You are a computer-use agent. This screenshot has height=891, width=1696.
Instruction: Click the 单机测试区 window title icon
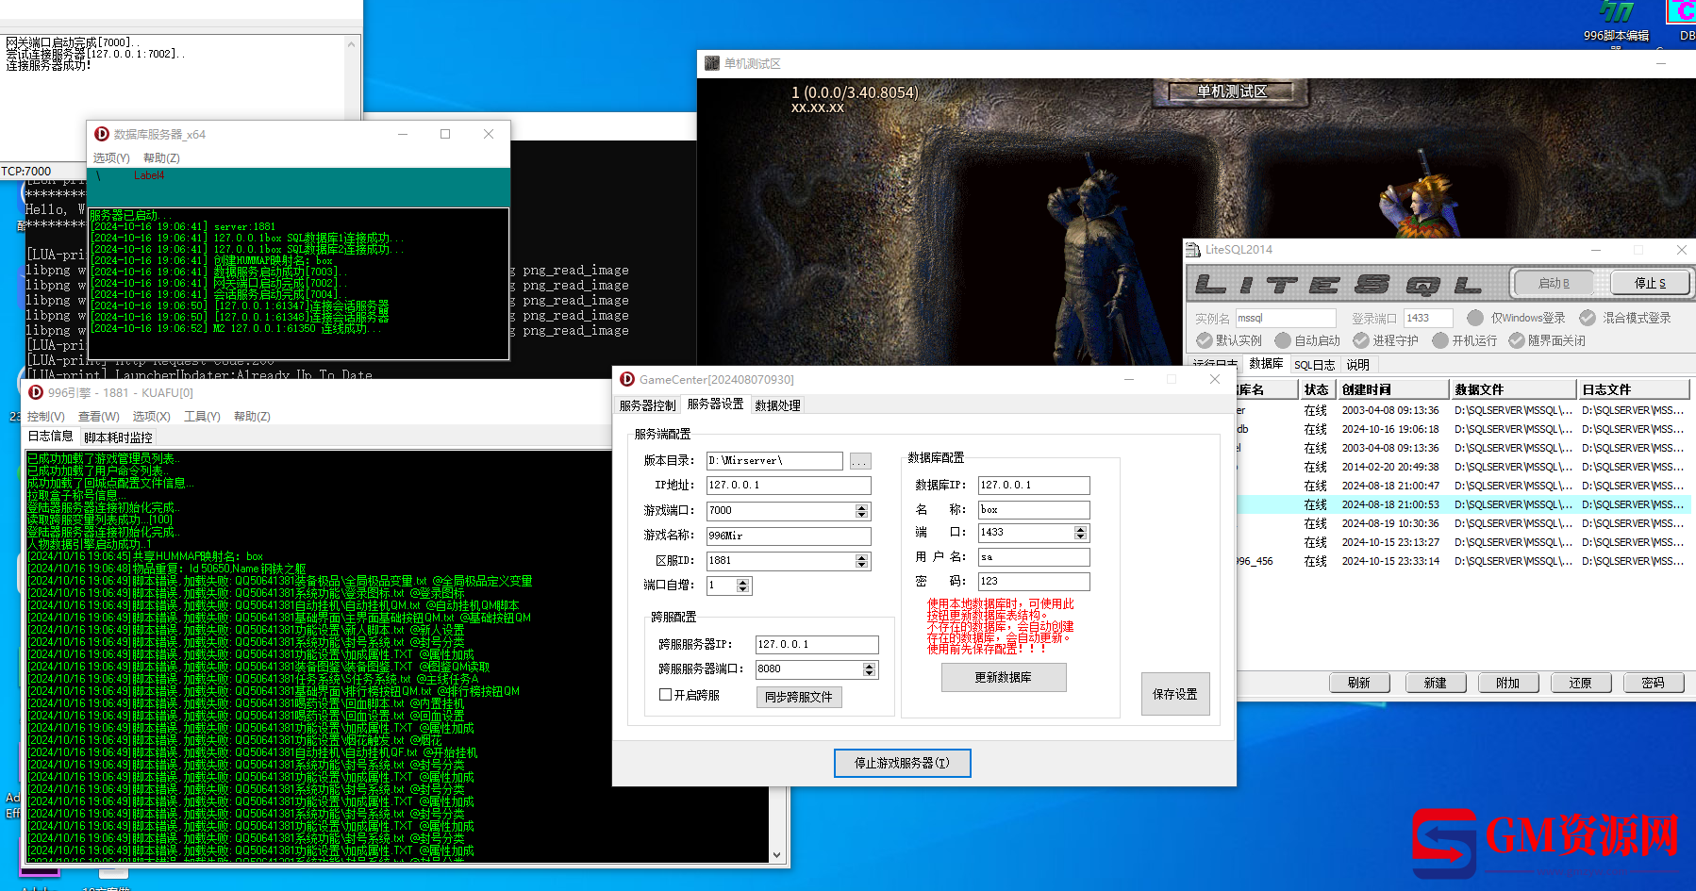712,63
